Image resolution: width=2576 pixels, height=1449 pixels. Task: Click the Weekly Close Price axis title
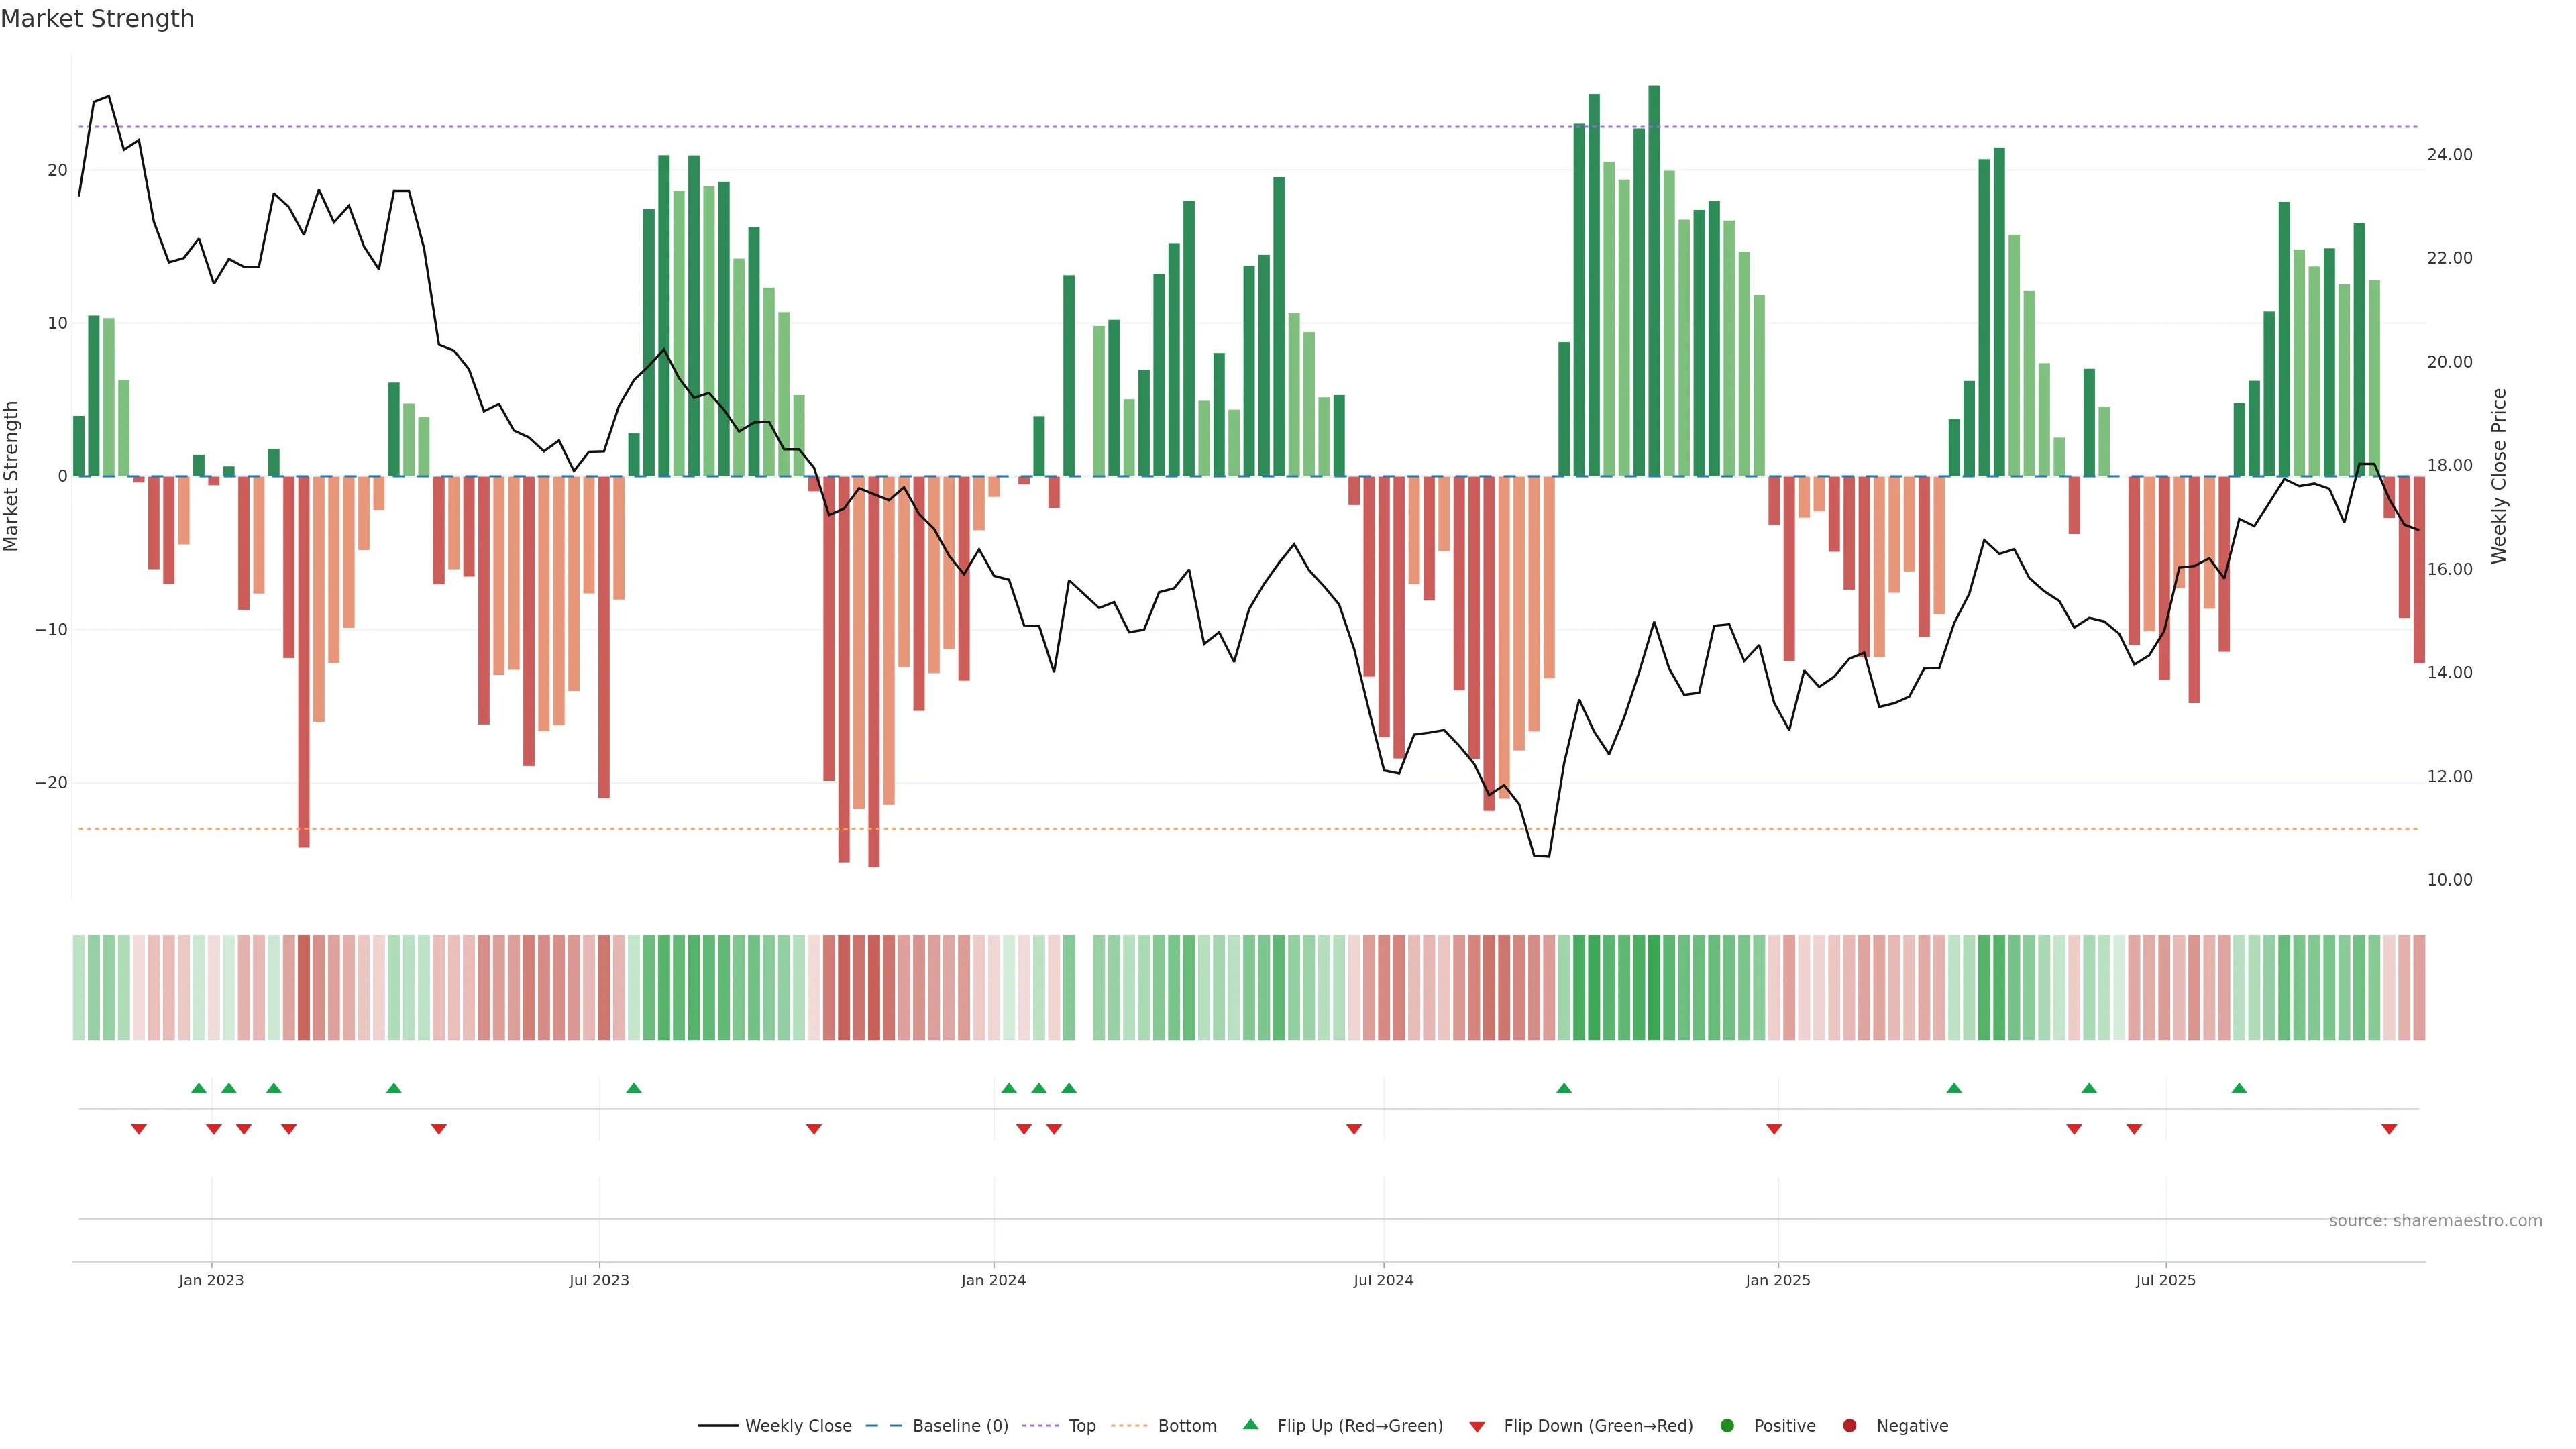pos(2499,476)
